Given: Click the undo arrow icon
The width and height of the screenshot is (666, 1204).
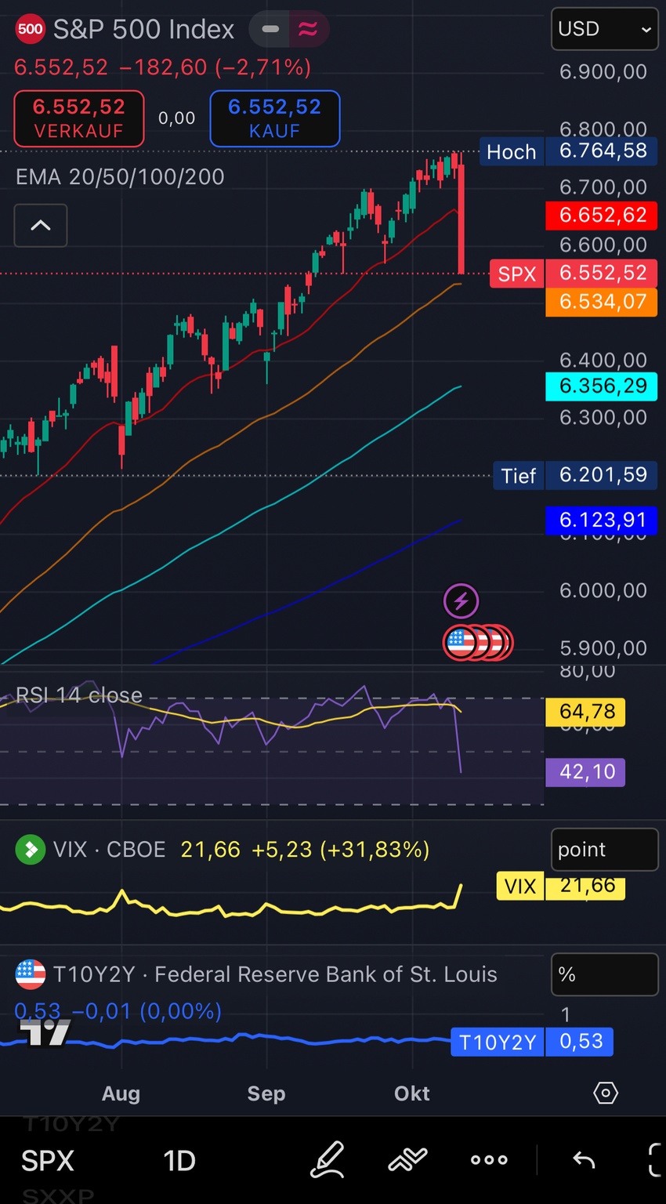Looking at the screenshot, I should (x=584, y=1160).
